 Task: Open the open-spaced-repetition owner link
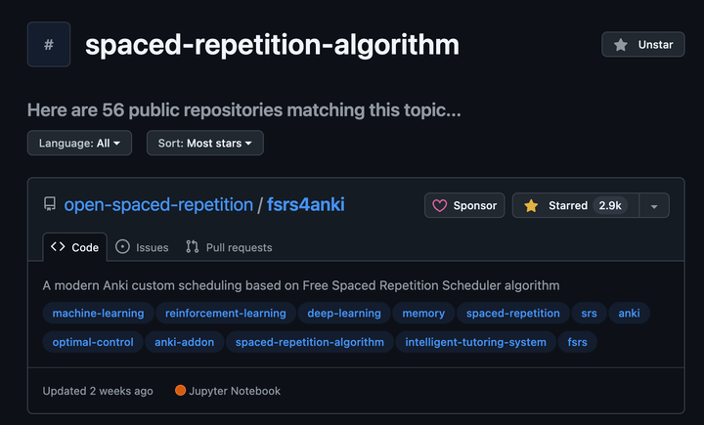click(x=158, y=205)
